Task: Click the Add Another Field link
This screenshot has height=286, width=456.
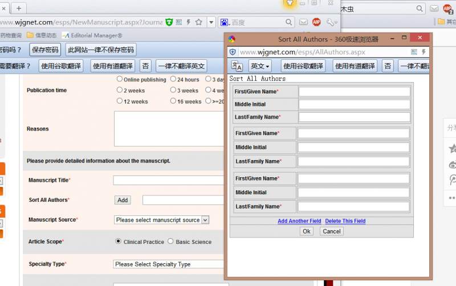Action: 299,221
